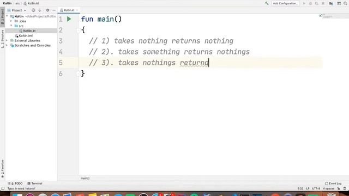Open the Structure tool window side tab
Image resolution: width=349 pixels, height=196 pixels.
click(2, 39)
